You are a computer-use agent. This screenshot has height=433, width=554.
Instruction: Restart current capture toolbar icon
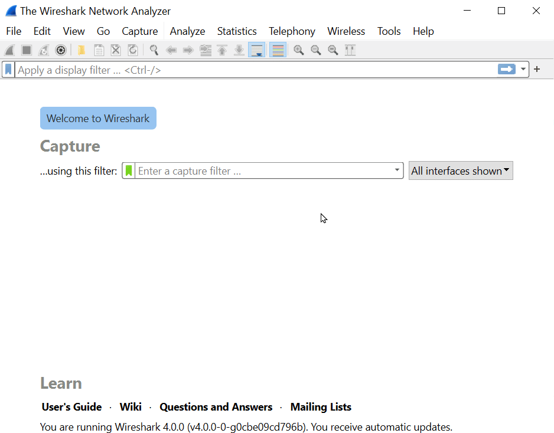44,50
